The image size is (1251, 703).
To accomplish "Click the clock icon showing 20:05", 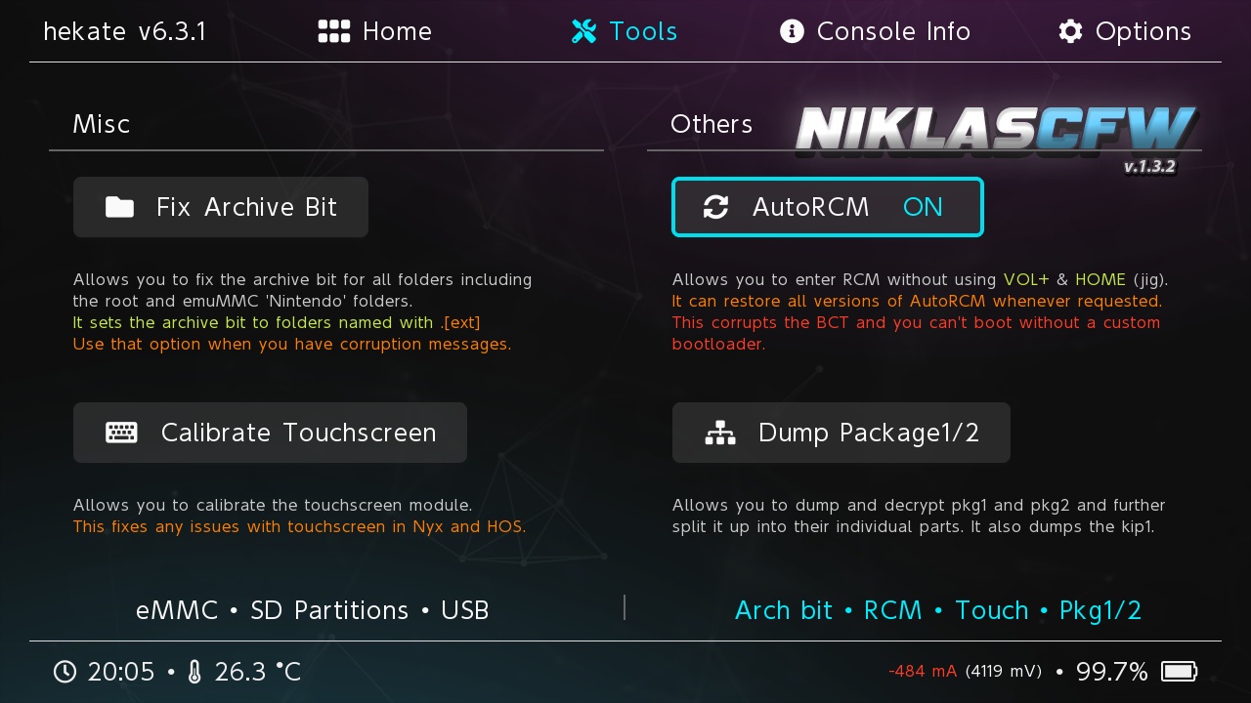I will pyautogui.click(x=65, y=672).
